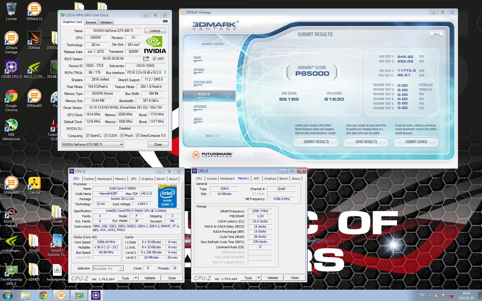Open the 3DMark Vantage desktop shortcut
The image size is (482, 301).
[x=11, y=42]
